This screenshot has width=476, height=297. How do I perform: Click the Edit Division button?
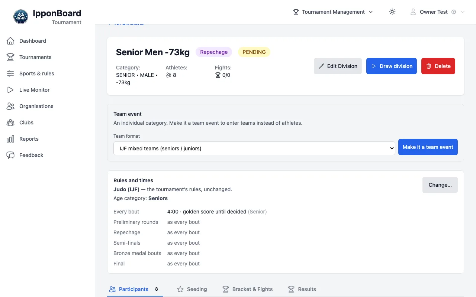pyautogui.click(x=338, y=66)
